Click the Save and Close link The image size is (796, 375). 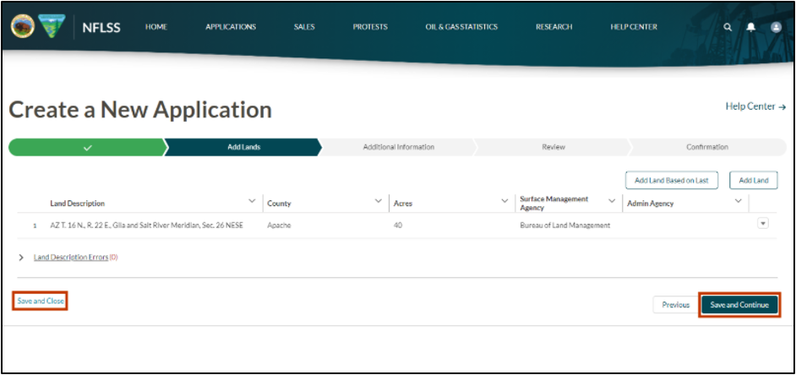click(x=41, y=301)
